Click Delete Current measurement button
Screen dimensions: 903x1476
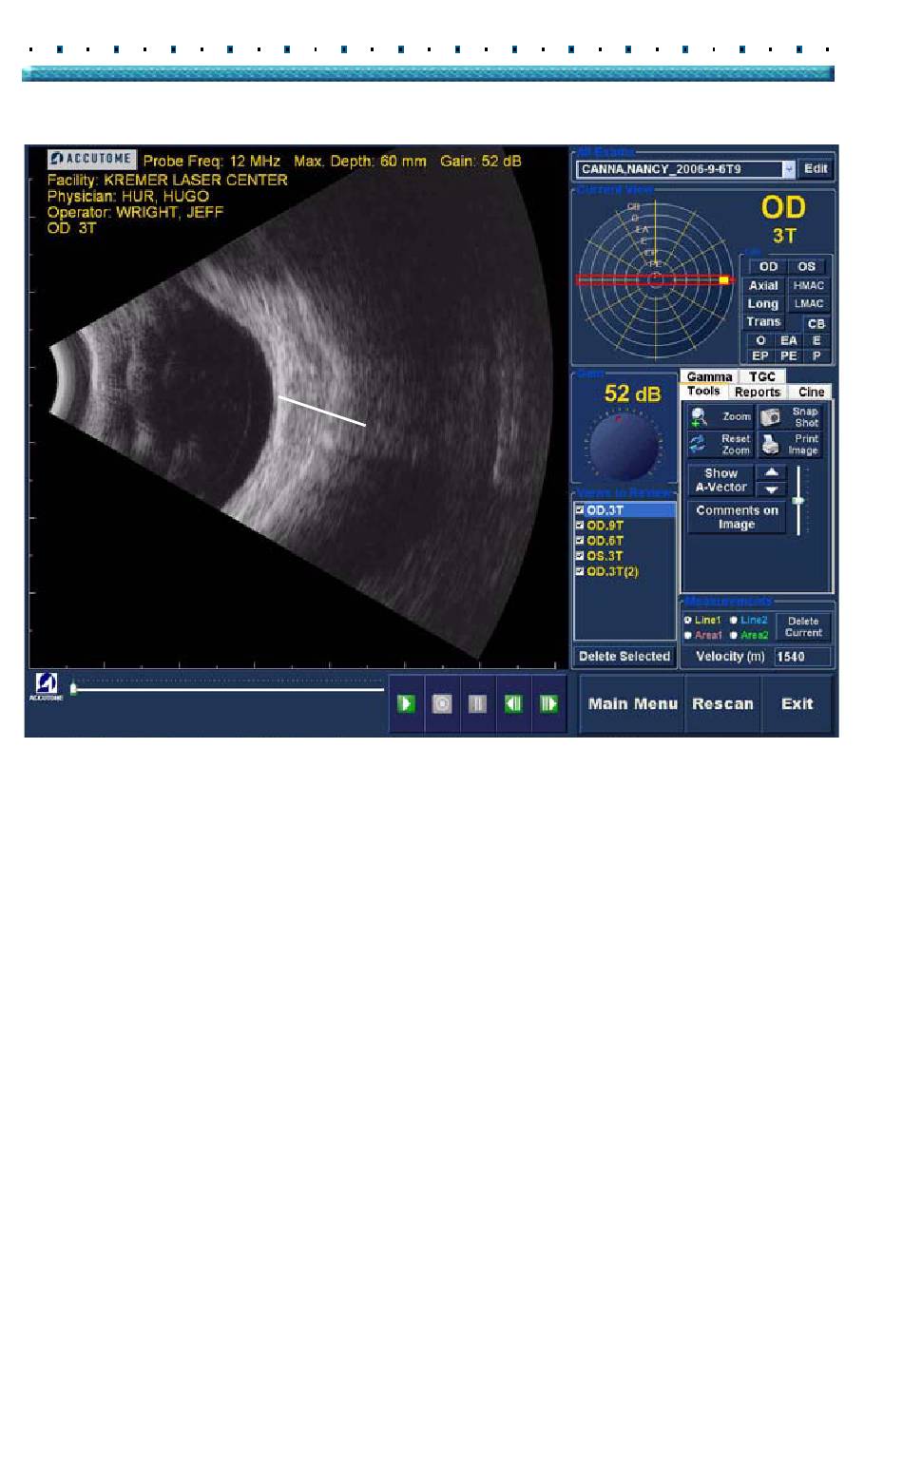(x=803, y=627)
